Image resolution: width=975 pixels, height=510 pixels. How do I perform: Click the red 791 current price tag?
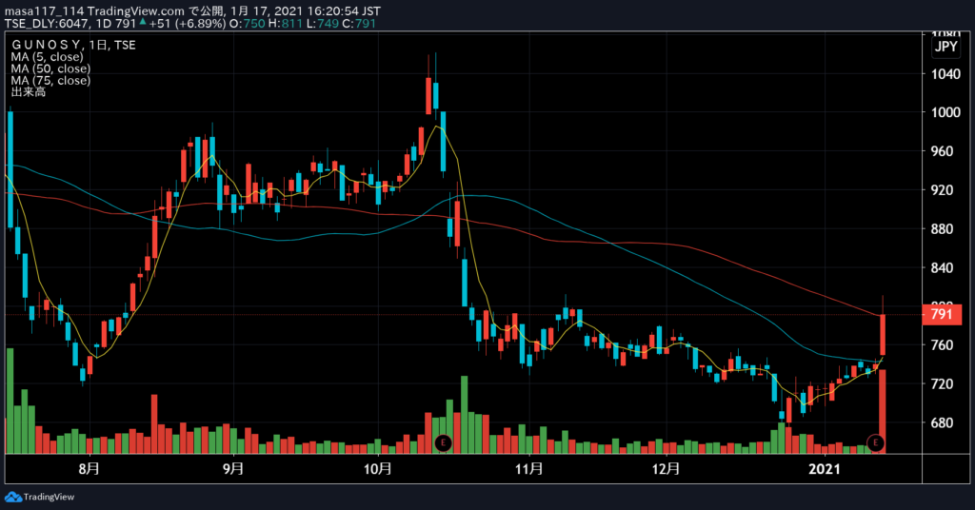942,314
